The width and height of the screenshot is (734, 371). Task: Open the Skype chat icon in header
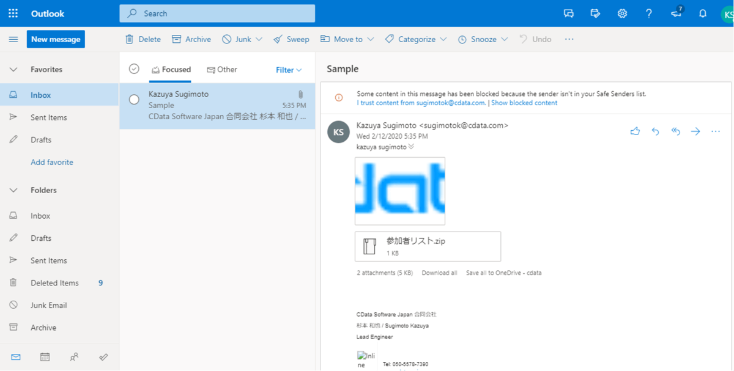tap(569, 13)
